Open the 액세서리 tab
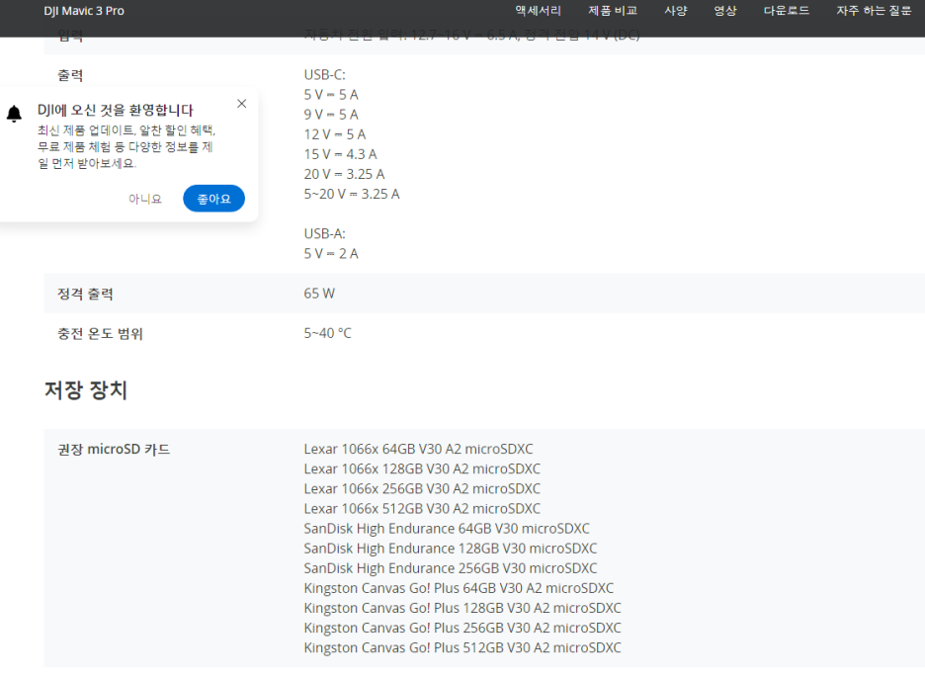 [538, 11]
